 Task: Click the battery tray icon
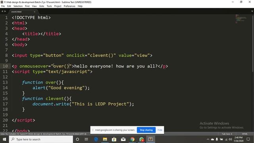[221, 139]
